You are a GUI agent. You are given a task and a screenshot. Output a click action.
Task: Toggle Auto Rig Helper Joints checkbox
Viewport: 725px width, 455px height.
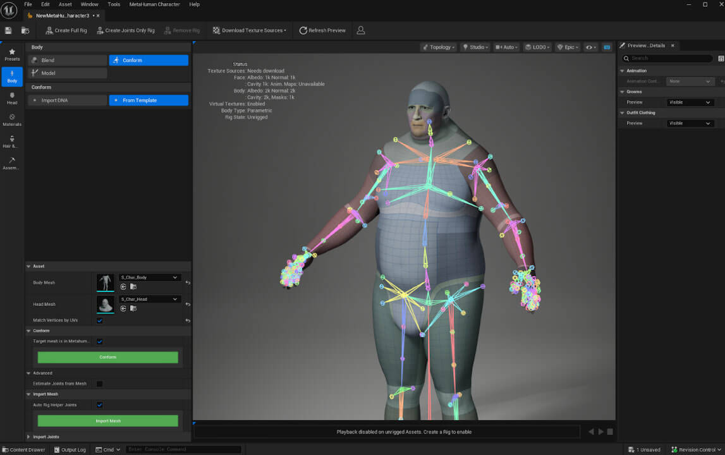[x=99, y=405]
